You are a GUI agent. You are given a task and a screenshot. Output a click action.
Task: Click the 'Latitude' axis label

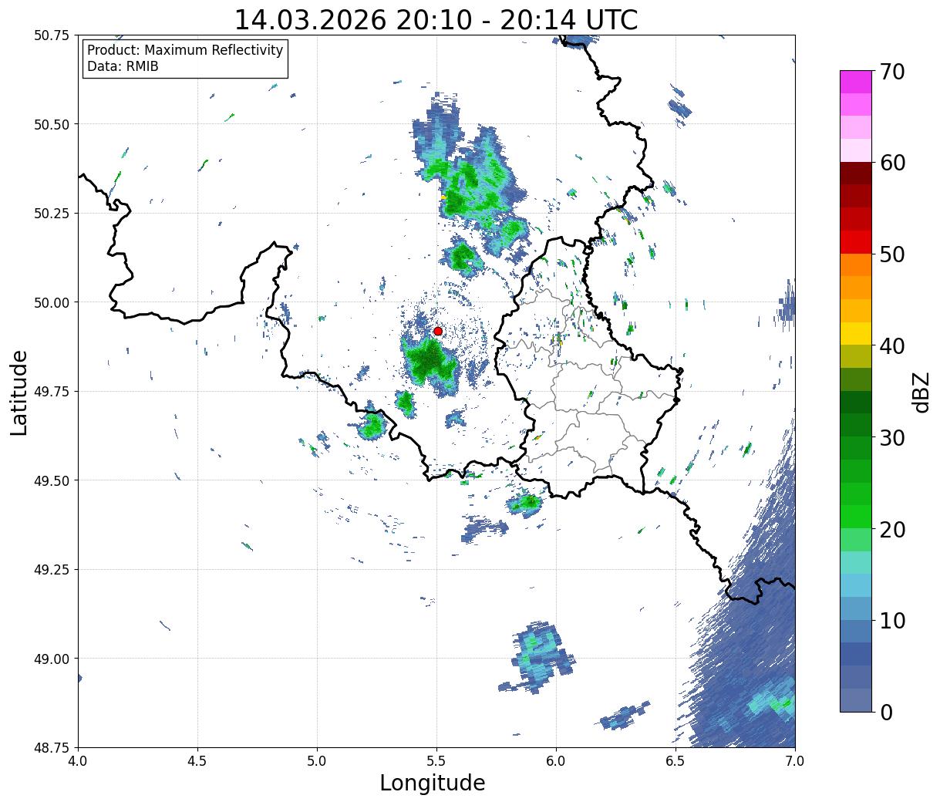[19, 393]
